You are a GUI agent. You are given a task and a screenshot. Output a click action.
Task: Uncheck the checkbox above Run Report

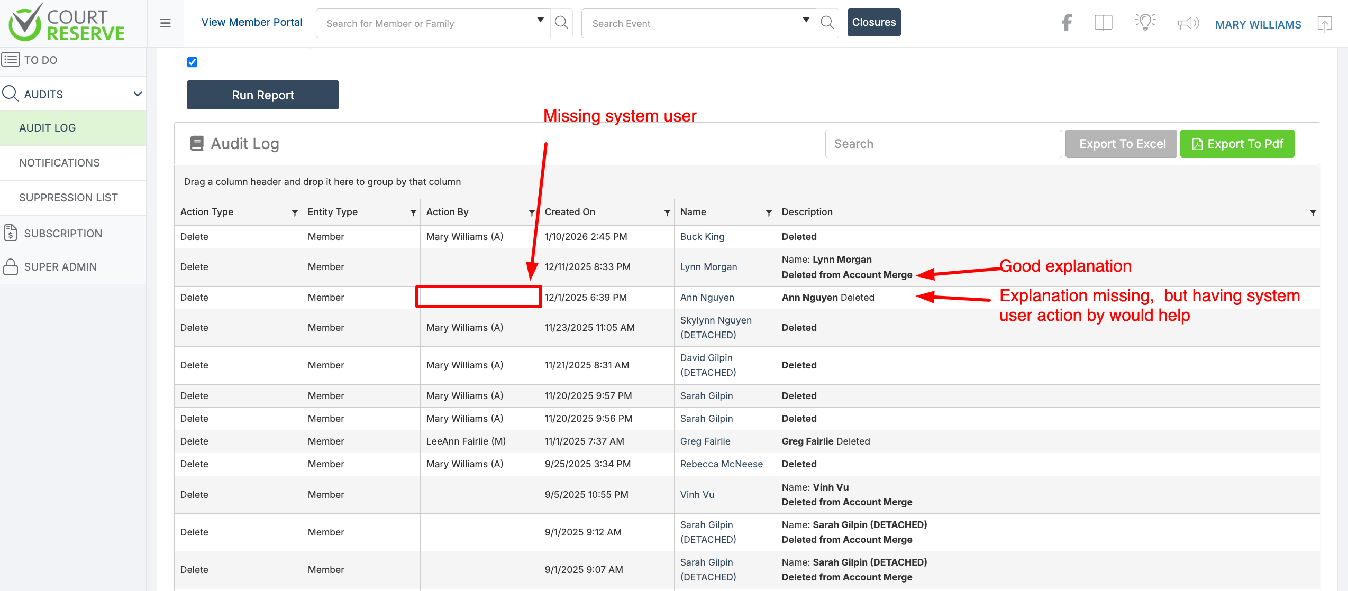[x=192, y=62]
